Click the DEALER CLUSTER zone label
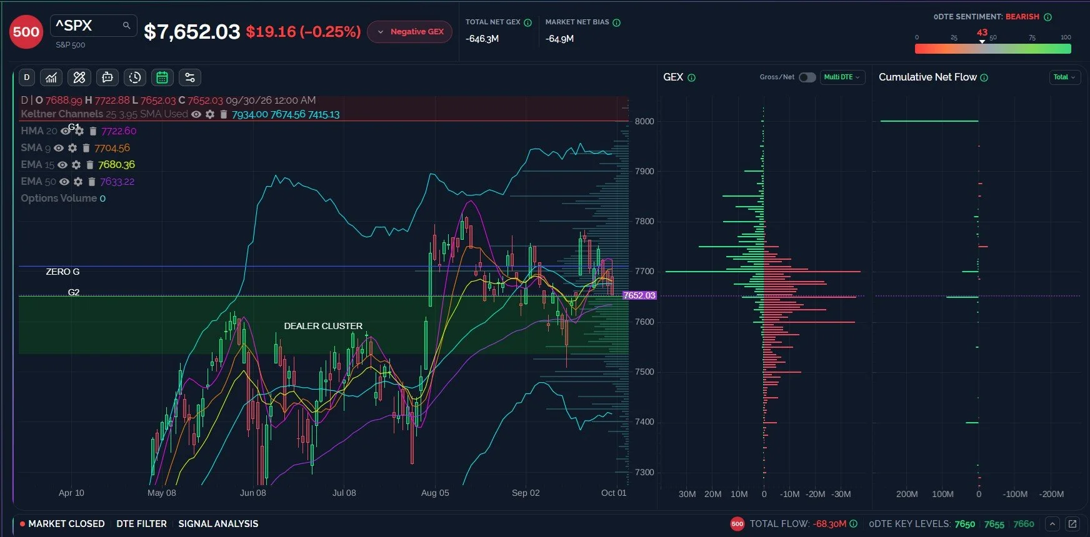This screenshot has height=537, width=1090. point(323,326)
